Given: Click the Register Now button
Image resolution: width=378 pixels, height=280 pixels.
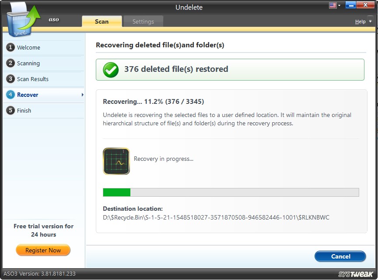Looking at the screenshot, I should tap(43, 250).
